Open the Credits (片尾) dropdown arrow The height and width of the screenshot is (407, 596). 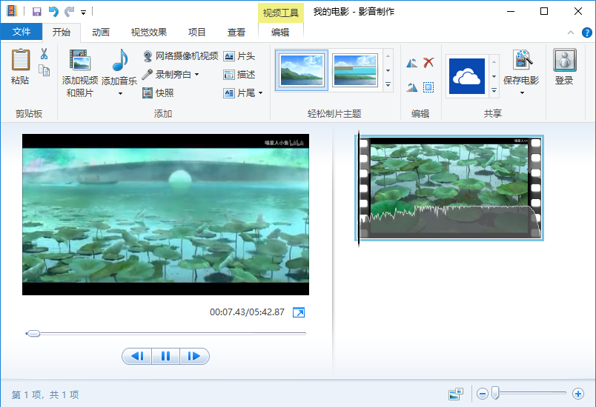[260, 92]
